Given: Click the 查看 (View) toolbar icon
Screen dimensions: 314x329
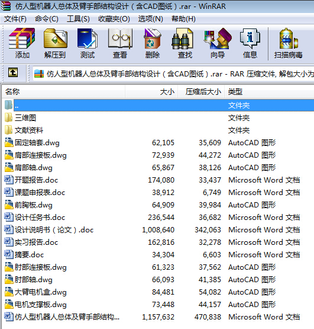Looking at the screenshot, I should click(x=120, y=39).
